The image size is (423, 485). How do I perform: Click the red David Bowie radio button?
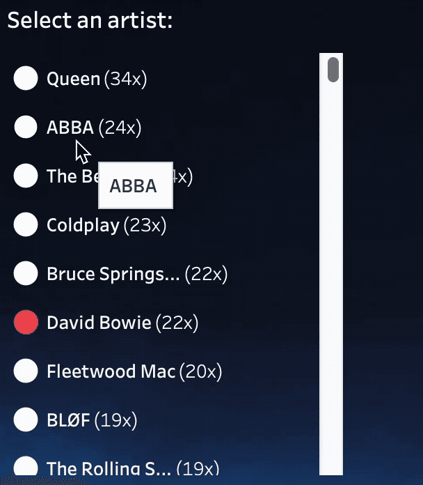[x=26, y=323]
